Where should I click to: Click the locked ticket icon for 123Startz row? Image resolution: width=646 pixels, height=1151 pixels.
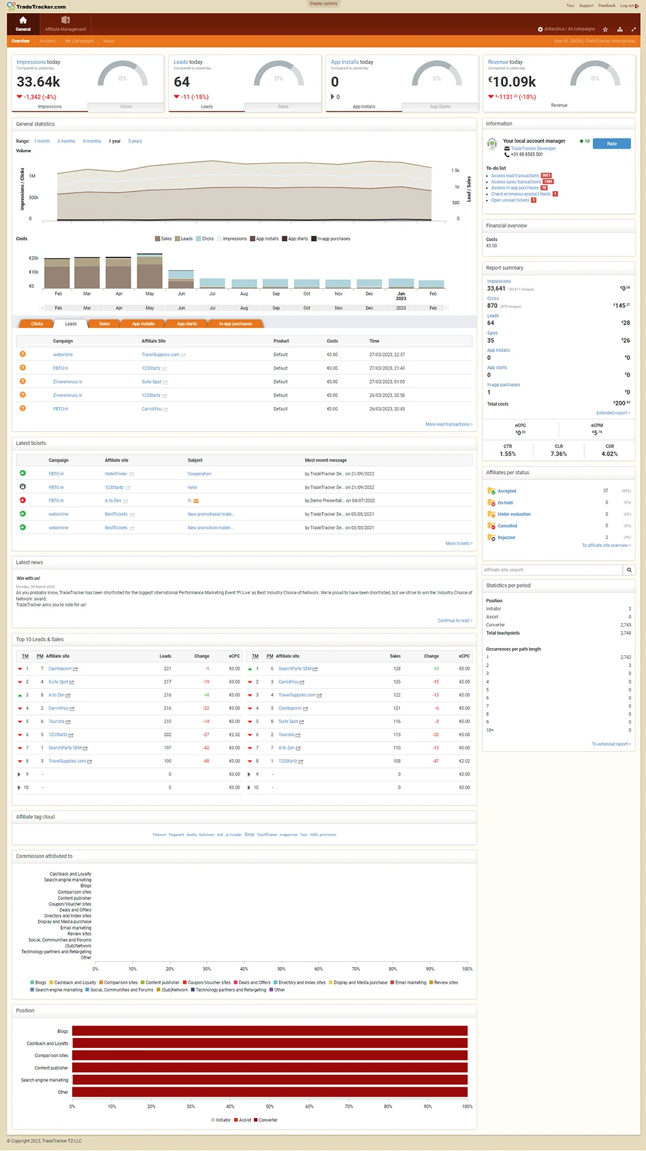point(22,487)
